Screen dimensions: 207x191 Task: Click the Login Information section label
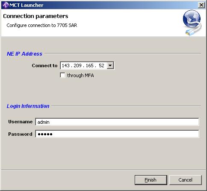(x=28, y=106)
